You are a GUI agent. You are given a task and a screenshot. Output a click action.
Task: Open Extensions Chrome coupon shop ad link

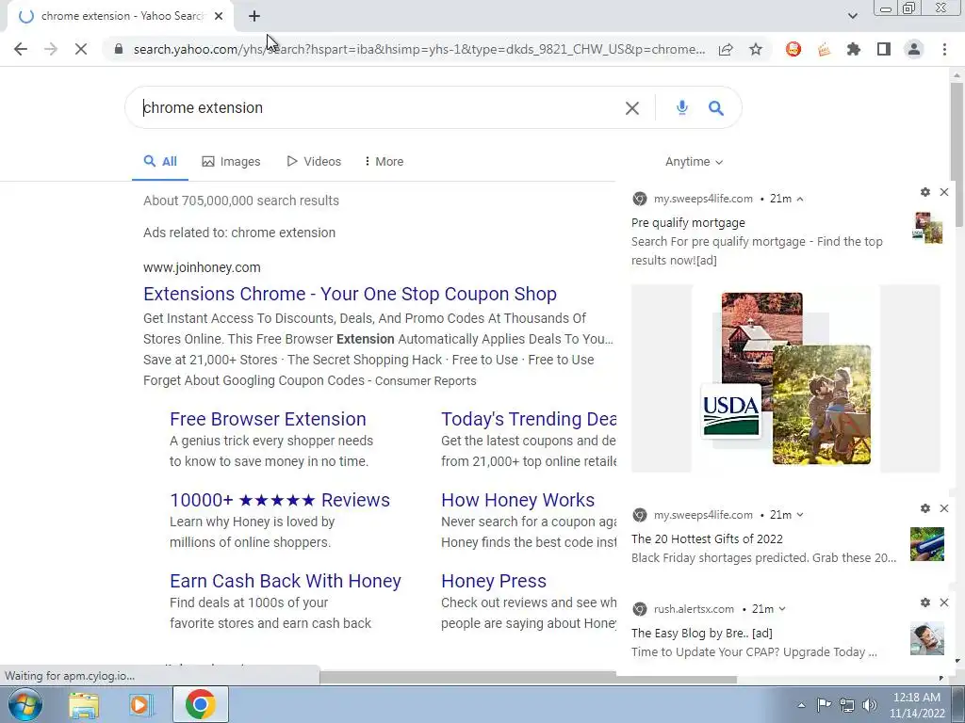coord(351,294)
